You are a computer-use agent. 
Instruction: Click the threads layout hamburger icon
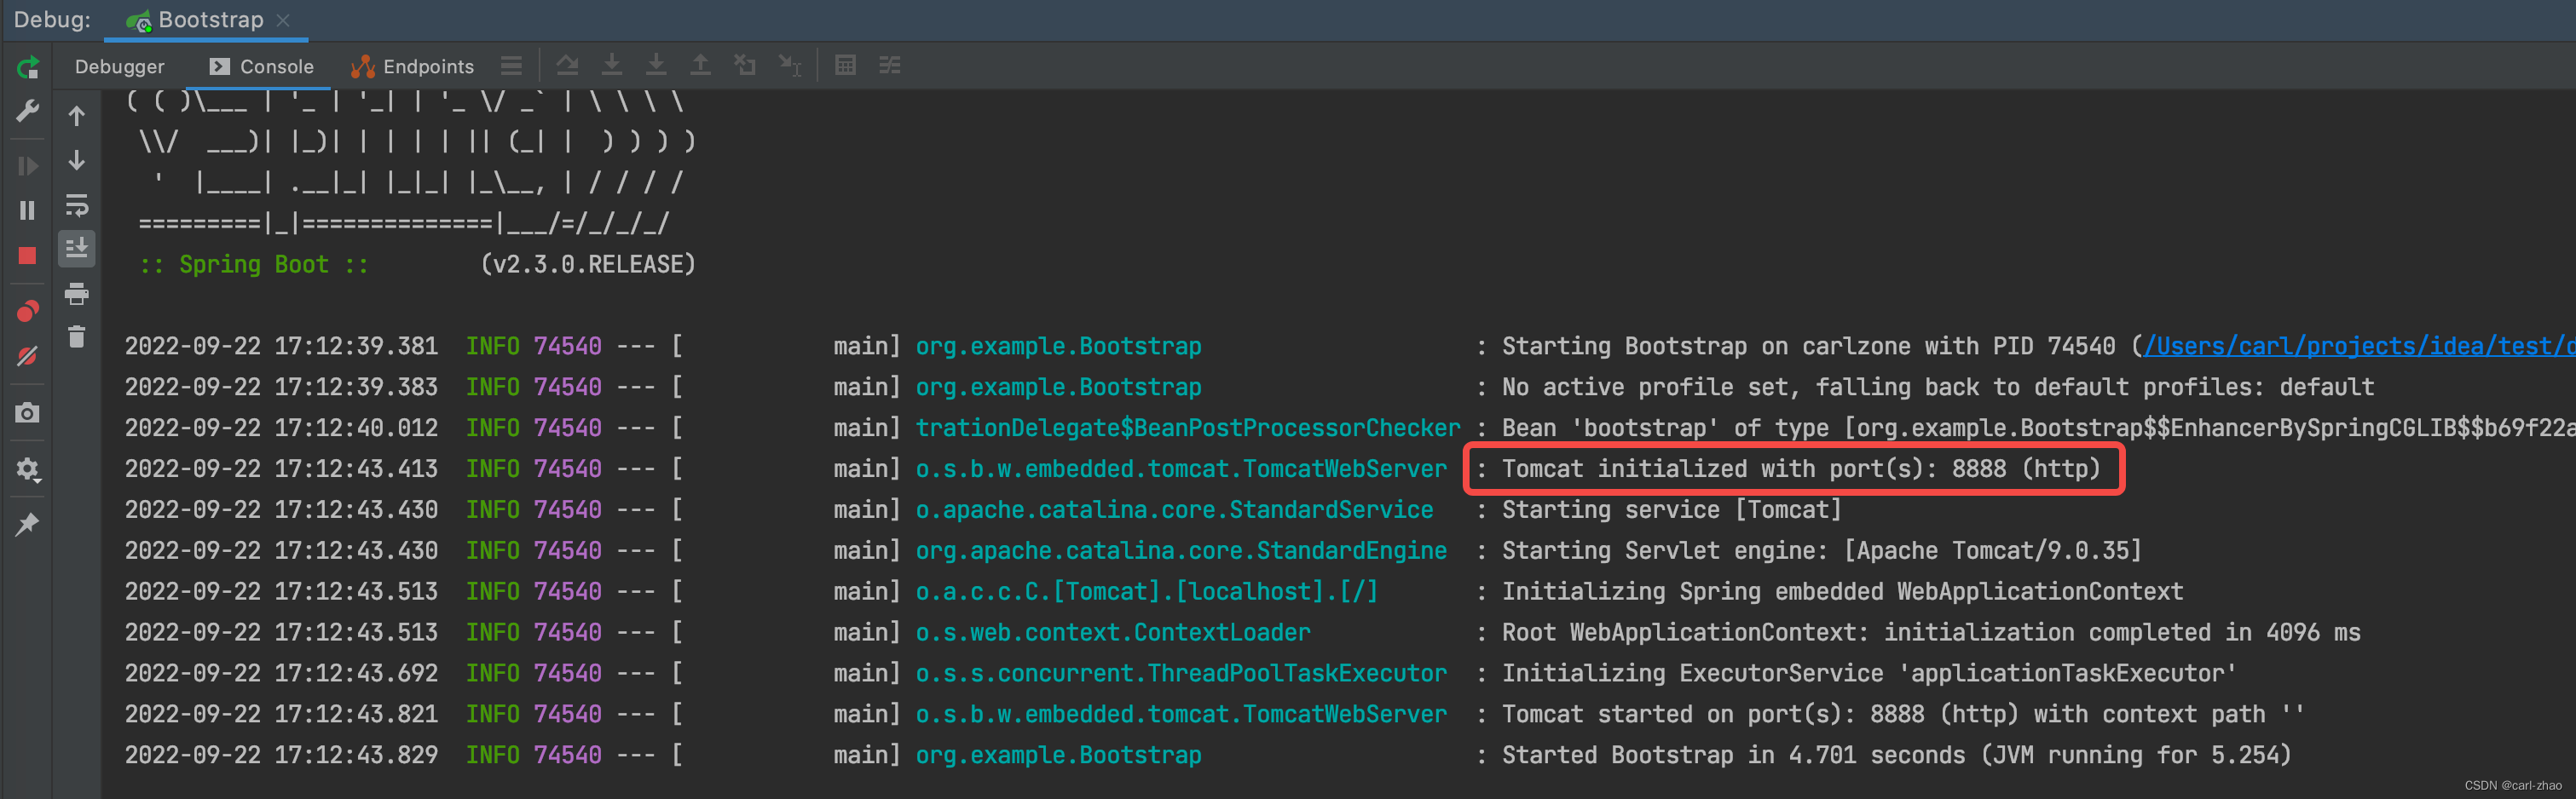click(x=512, y=66)
